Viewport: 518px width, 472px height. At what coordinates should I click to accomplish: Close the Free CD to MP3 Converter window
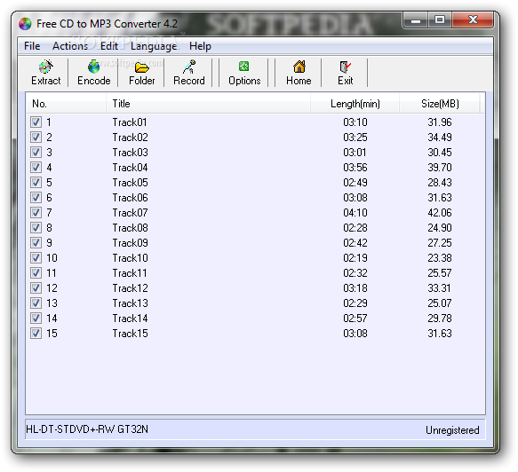click(473, 20)
